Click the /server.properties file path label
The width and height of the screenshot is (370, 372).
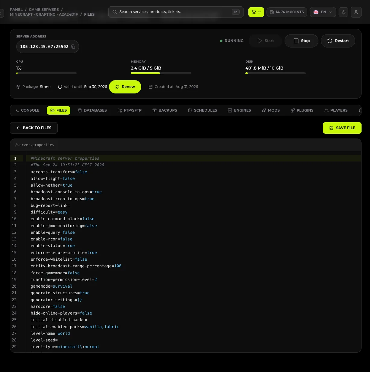[x=35, y=145]
